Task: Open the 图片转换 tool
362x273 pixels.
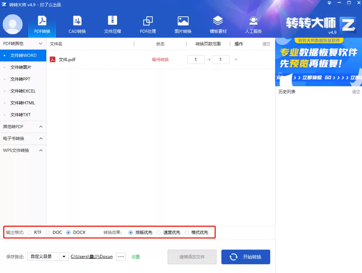Action: pos(183,24)
